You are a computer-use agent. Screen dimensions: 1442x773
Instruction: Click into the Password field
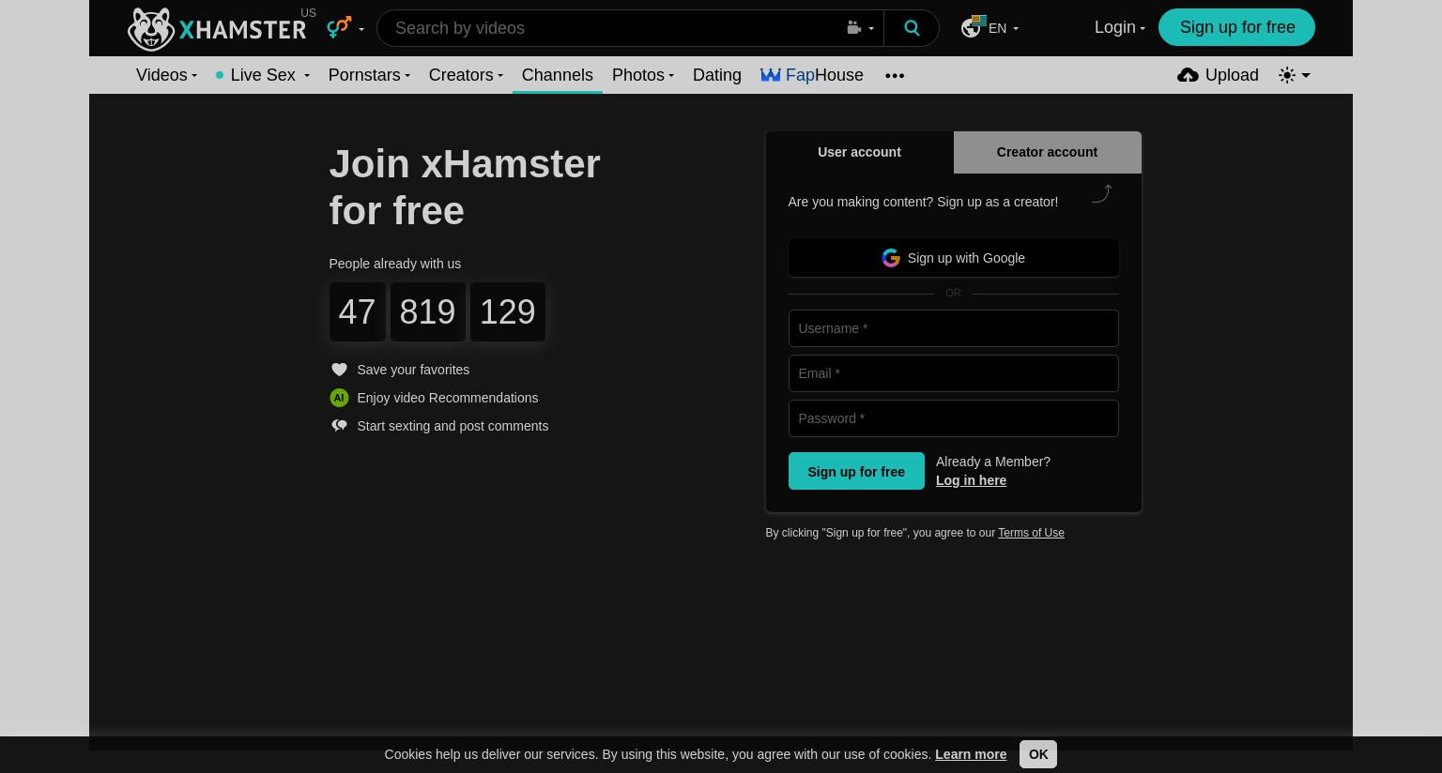[x=953, y=418]
